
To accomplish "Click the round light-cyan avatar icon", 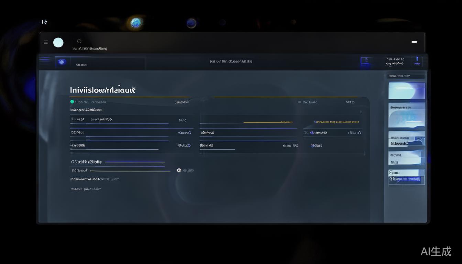I will (58, 43).
